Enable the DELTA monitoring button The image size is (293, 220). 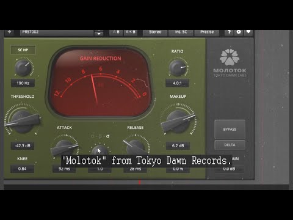click(230, 145)
